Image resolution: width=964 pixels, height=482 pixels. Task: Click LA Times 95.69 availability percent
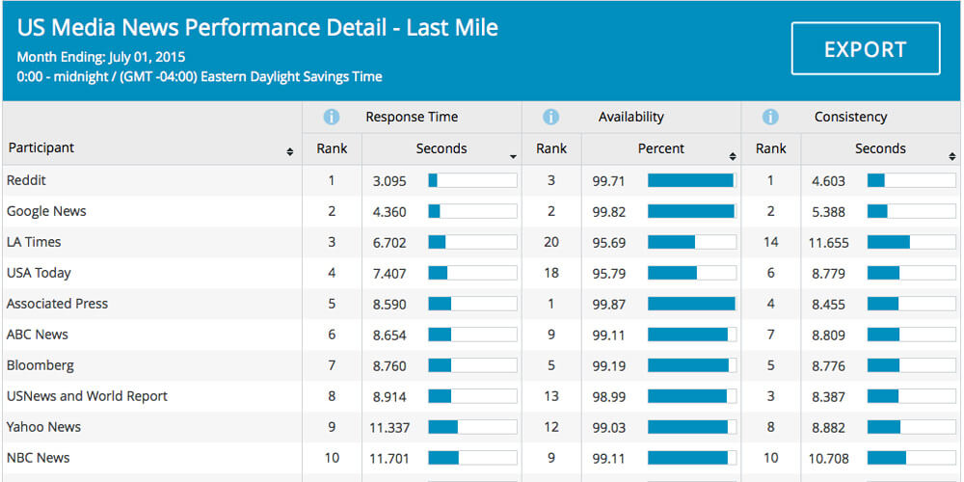click(x=609, y=243)
